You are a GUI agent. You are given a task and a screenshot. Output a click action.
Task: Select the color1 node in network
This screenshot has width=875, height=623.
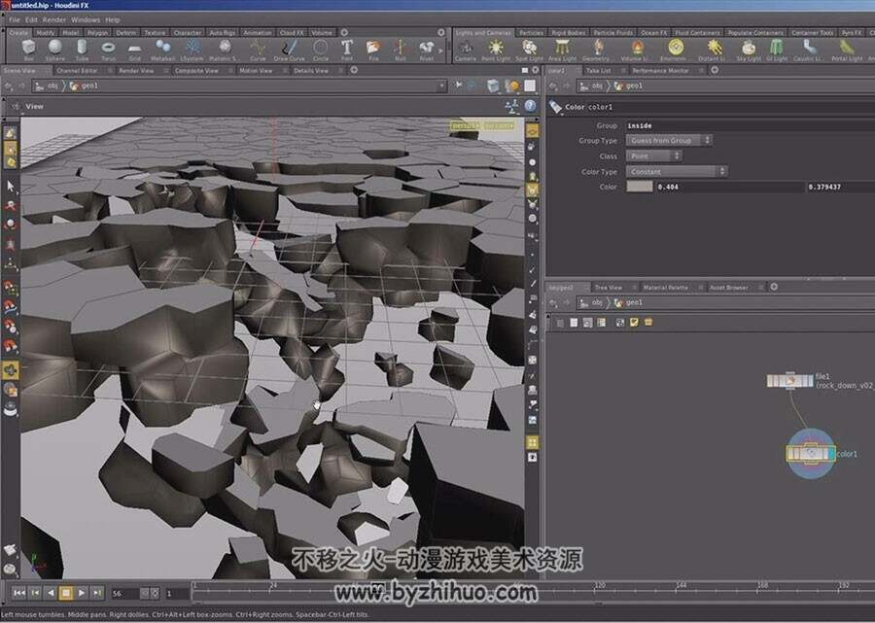[x=810, y=454]
